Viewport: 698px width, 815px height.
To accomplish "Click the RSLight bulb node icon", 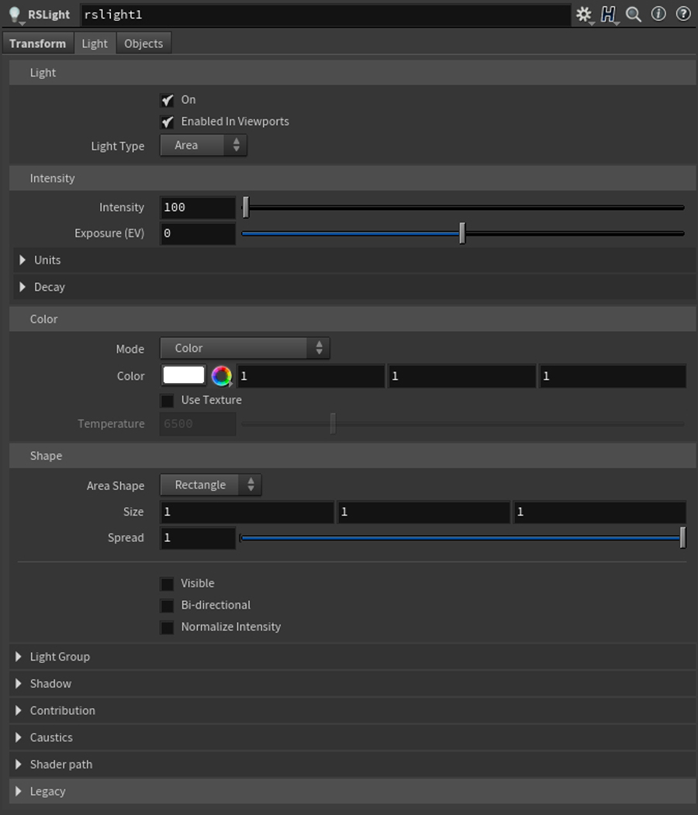I will [14, 15].
